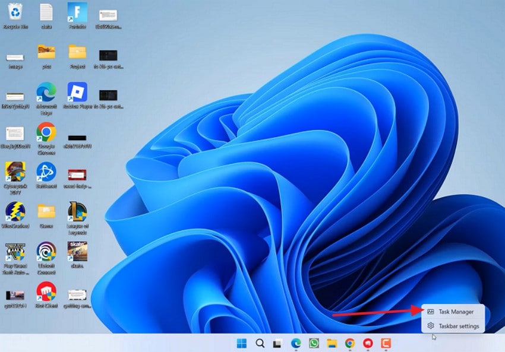Select the Cyberpunk 2077 desktop shortcut
This screenshot has height=352, width=505.
[x=15, y=172]
